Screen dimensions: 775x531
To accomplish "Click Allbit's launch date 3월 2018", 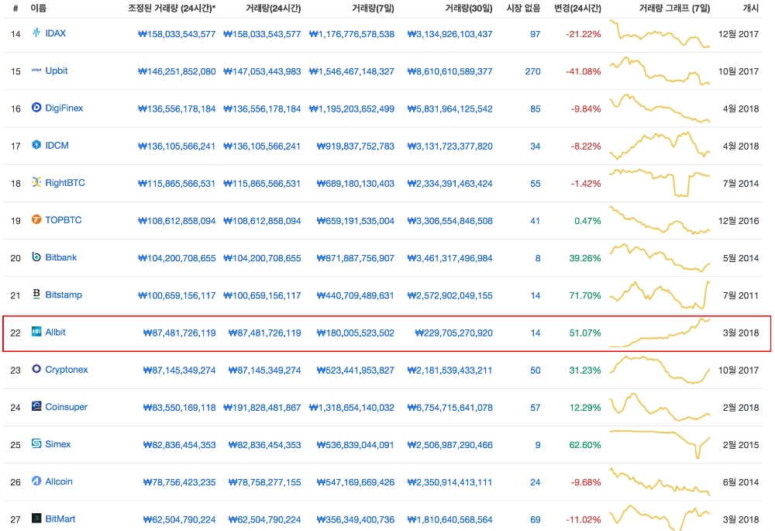I will 740,333.
